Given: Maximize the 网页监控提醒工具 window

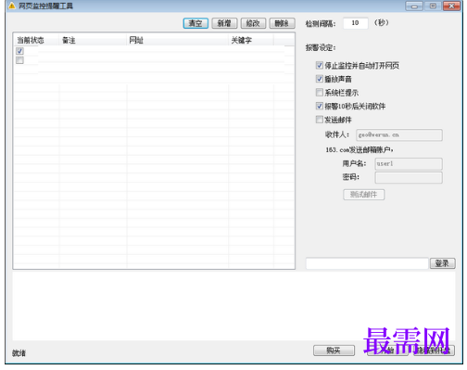Looking at the screenshot, I should click(433, 6).
